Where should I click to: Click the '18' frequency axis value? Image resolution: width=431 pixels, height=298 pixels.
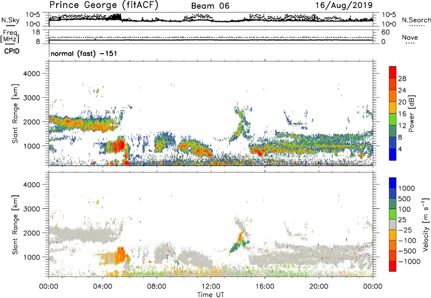(x=36, y=32)
